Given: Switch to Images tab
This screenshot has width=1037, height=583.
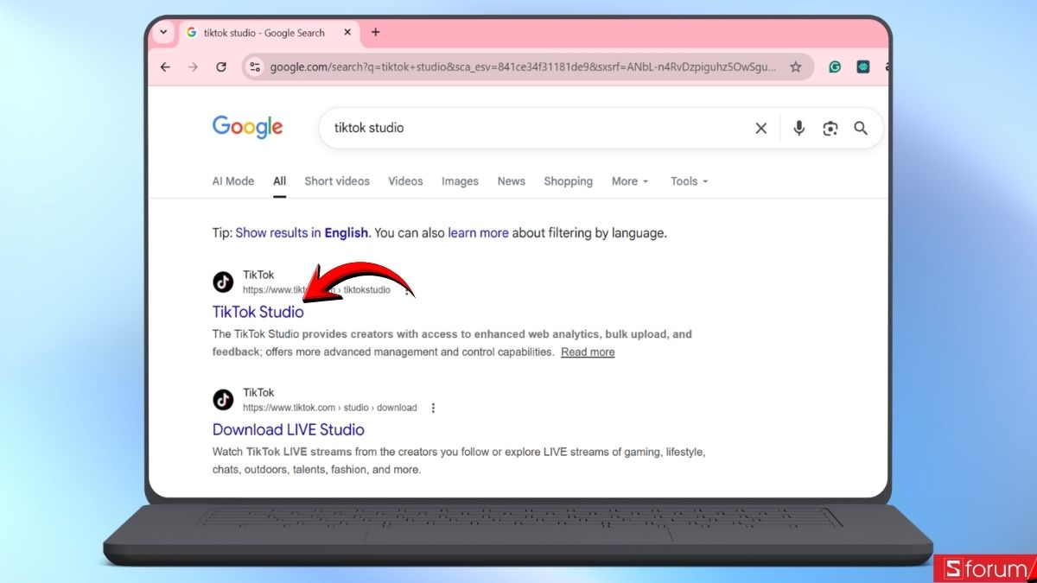Looking at the screenshot, I should tap(460, 181).
